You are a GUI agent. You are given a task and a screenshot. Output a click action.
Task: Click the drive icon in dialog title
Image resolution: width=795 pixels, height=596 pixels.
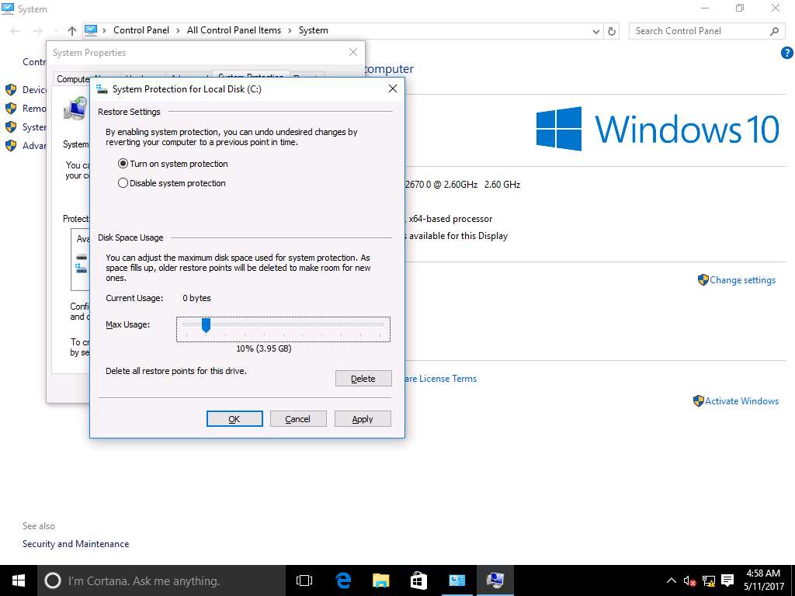click(102, 89)
